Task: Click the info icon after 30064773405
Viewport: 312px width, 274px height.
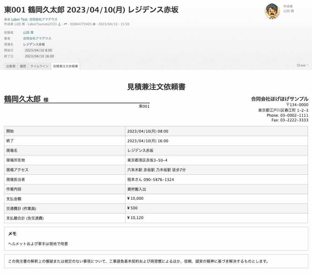Action: (x=94, y=24)
